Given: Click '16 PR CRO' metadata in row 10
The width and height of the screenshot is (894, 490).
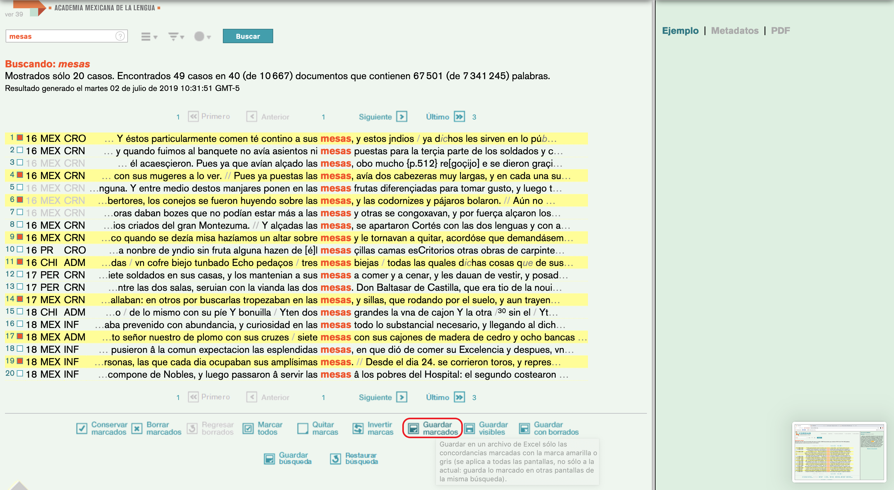Looking at the screenshot, I should coord(56,250).
